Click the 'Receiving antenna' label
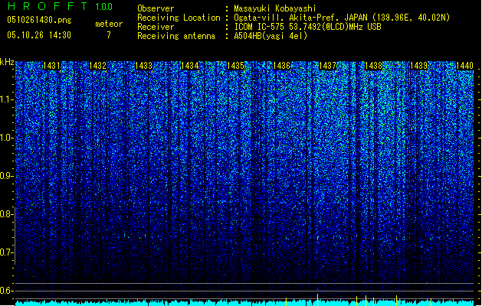The width and height of the screenshot is (482, 306). (176, 36)
